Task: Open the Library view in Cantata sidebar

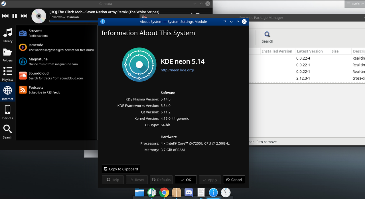Action: (x=8, y=35)
